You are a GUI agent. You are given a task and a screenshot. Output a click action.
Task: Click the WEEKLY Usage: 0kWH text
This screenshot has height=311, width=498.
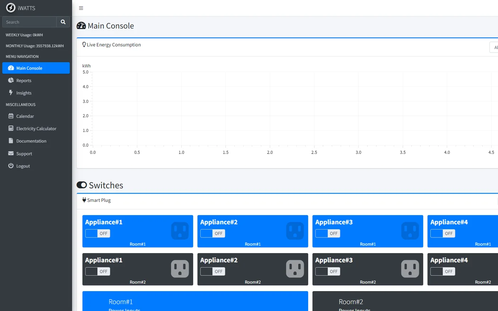pyautogui.click(x=24, y=35)
